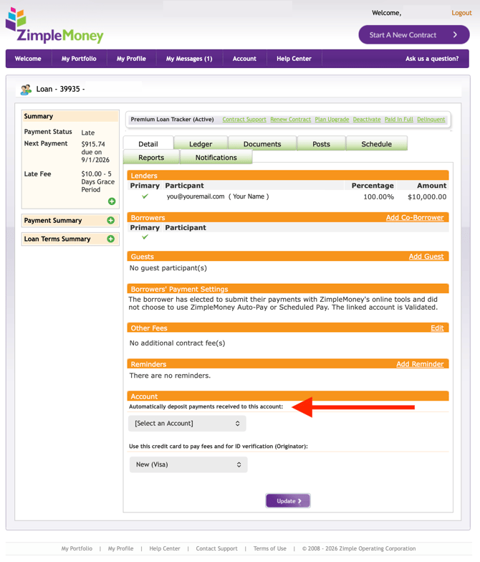
Task: Click the lender primary green checkmark
Action: point(145,196)
